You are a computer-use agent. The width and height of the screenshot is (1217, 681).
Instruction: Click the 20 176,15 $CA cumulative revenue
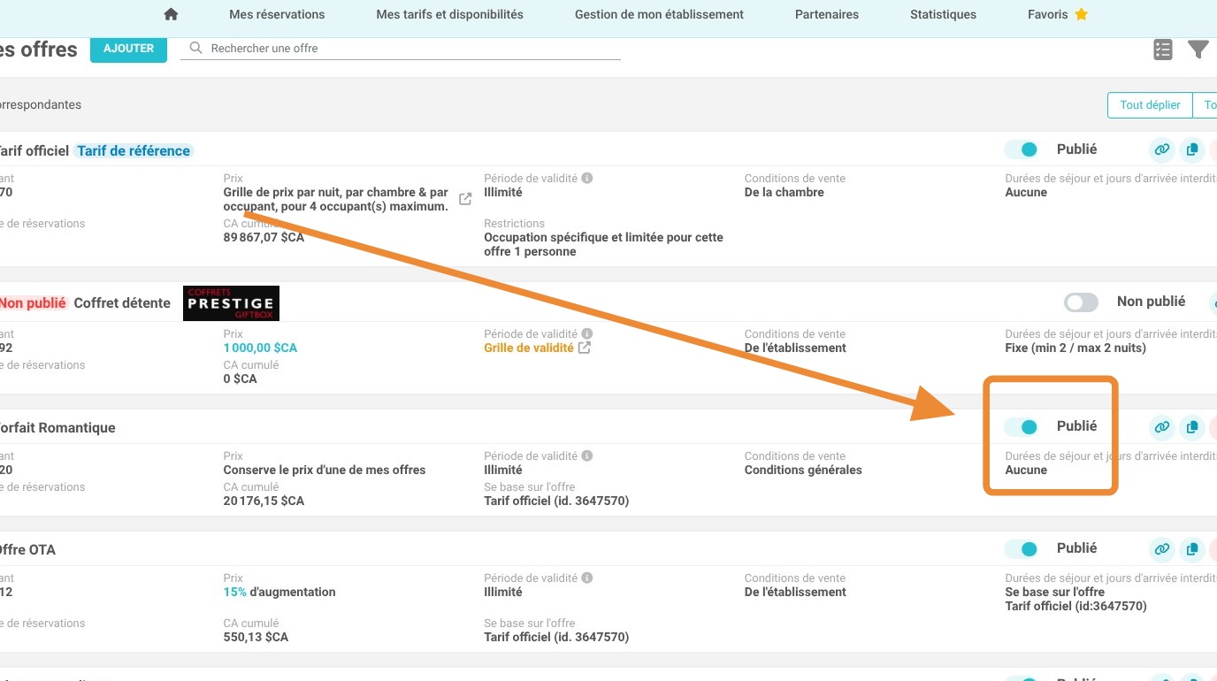pyautogui.click(x=264, y=501)
